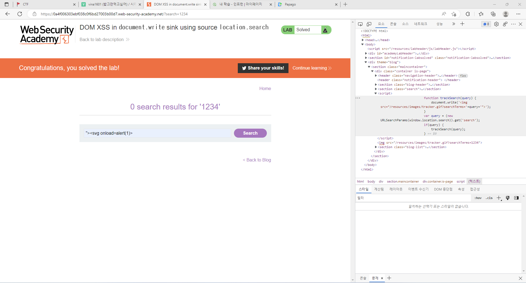Expand the navigation-header element node
Viewport: 526px width, 283px height.
[x=376, y=76]
